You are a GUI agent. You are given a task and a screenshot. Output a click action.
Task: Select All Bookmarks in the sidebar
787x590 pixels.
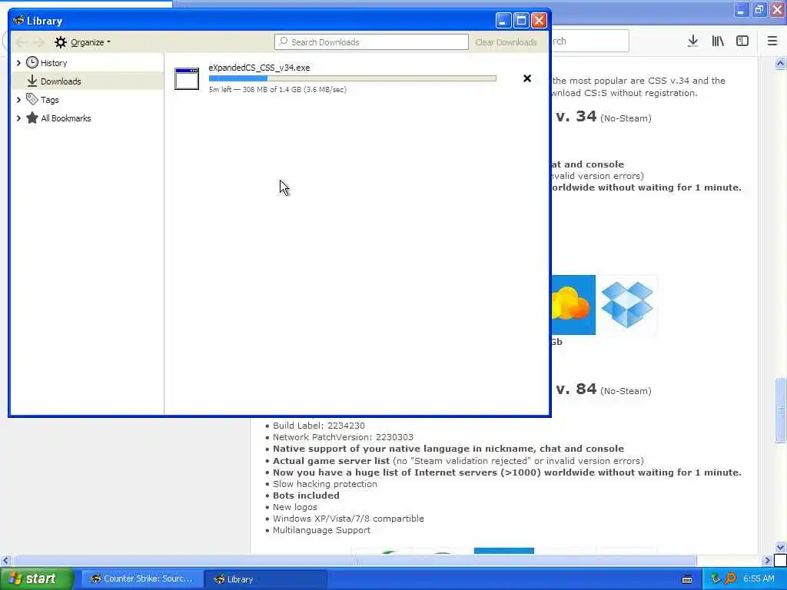tap(66, 118)
